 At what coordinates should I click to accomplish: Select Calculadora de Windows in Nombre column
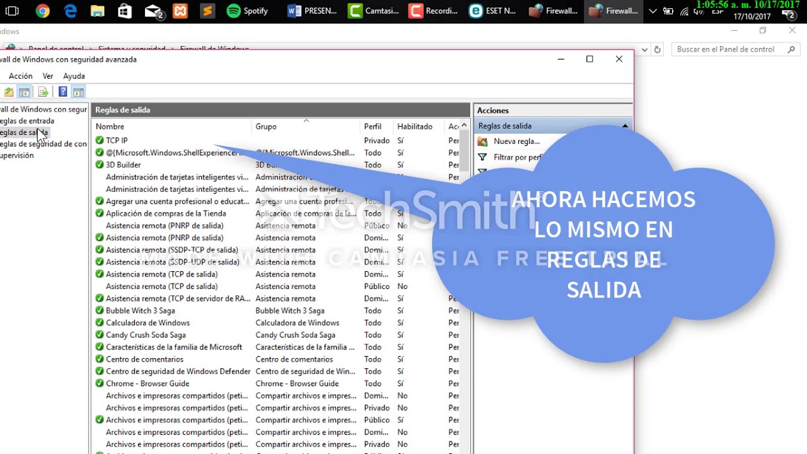coord(148,322)
